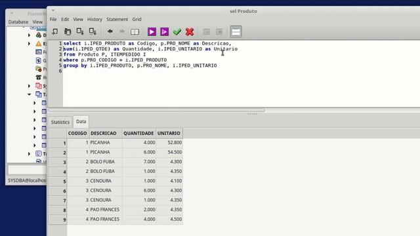Select the Triggers node icon in FlameRobin tree
Image resolution: width=420 pixels, height=236 pixels.
(39, 153)
